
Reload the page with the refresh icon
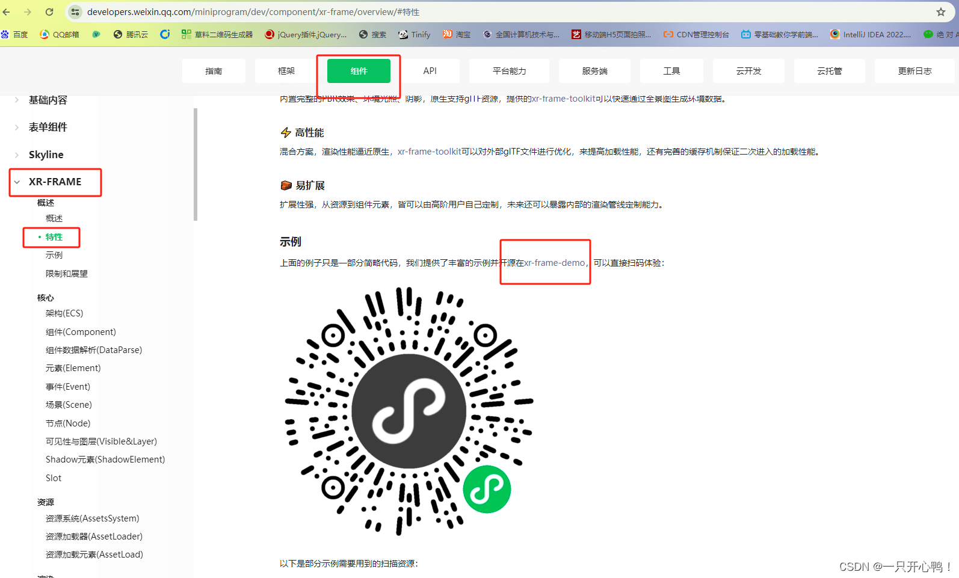[x=49, y=12]
